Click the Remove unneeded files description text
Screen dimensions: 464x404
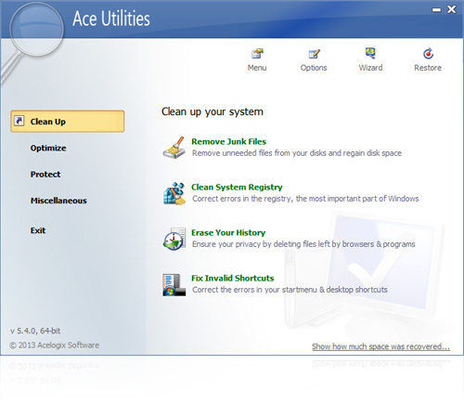point(297,153)
